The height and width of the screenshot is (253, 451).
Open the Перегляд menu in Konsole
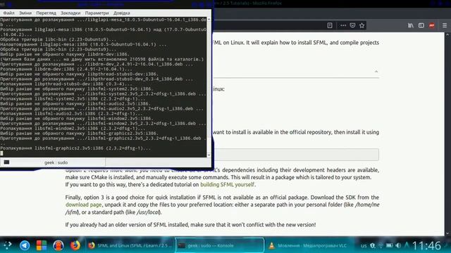[x=46, y=13]
